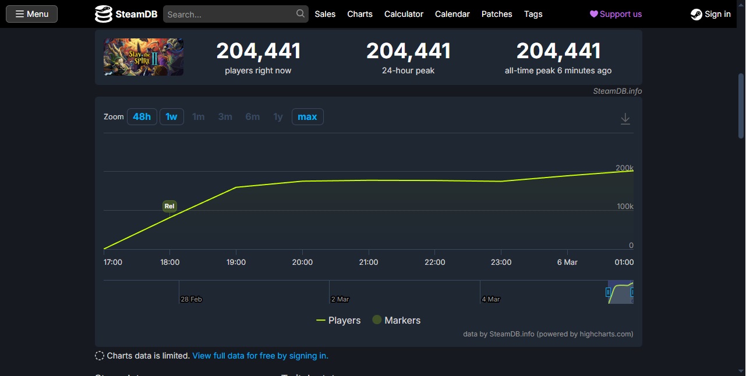
Task: Grab the right navigator range handle
Action: (632, 292)
